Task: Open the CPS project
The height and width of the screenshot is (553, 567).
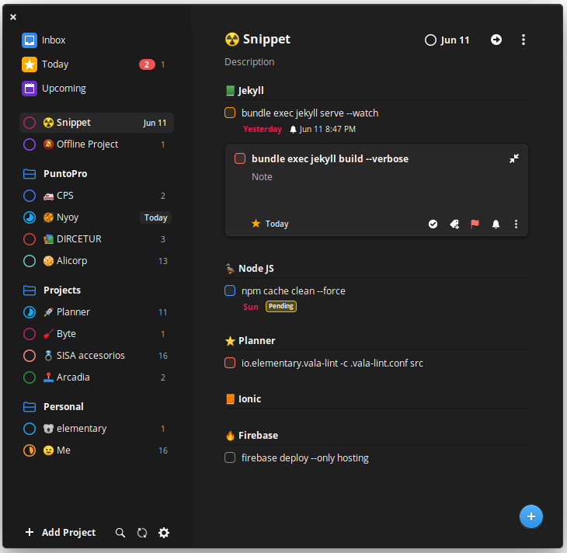Action: point(96,196)
